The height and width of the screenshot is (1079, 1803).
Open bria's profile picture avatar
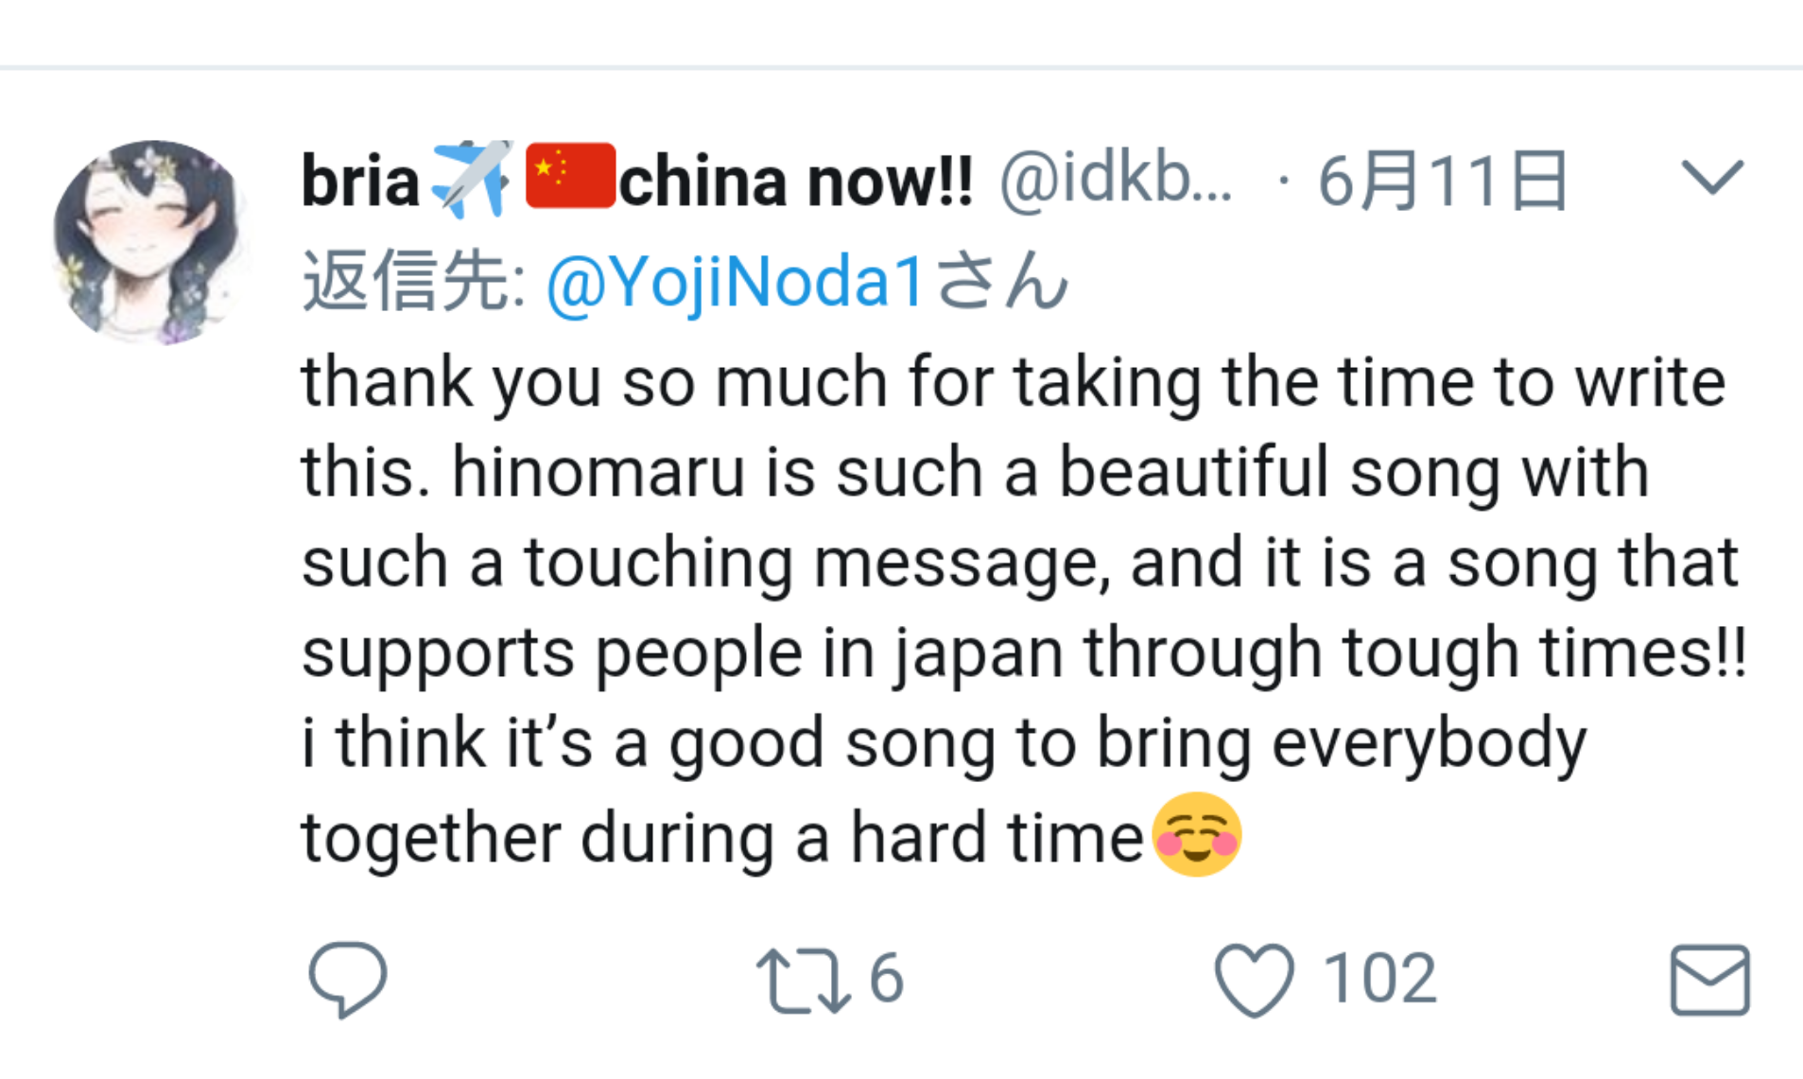(x=149, y=242)
